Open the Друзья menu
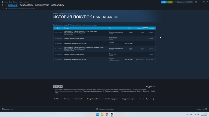 click(x=15, y=2)
